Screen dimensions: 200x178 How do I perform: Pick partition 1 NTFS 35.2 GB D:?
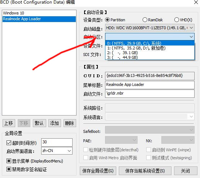coord(150,48)
